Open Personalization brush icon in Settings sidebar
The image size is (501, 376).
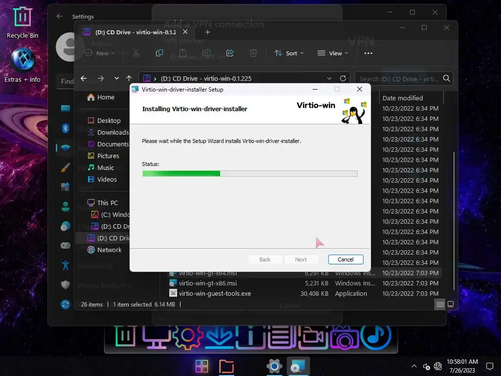tap(66, 167)
